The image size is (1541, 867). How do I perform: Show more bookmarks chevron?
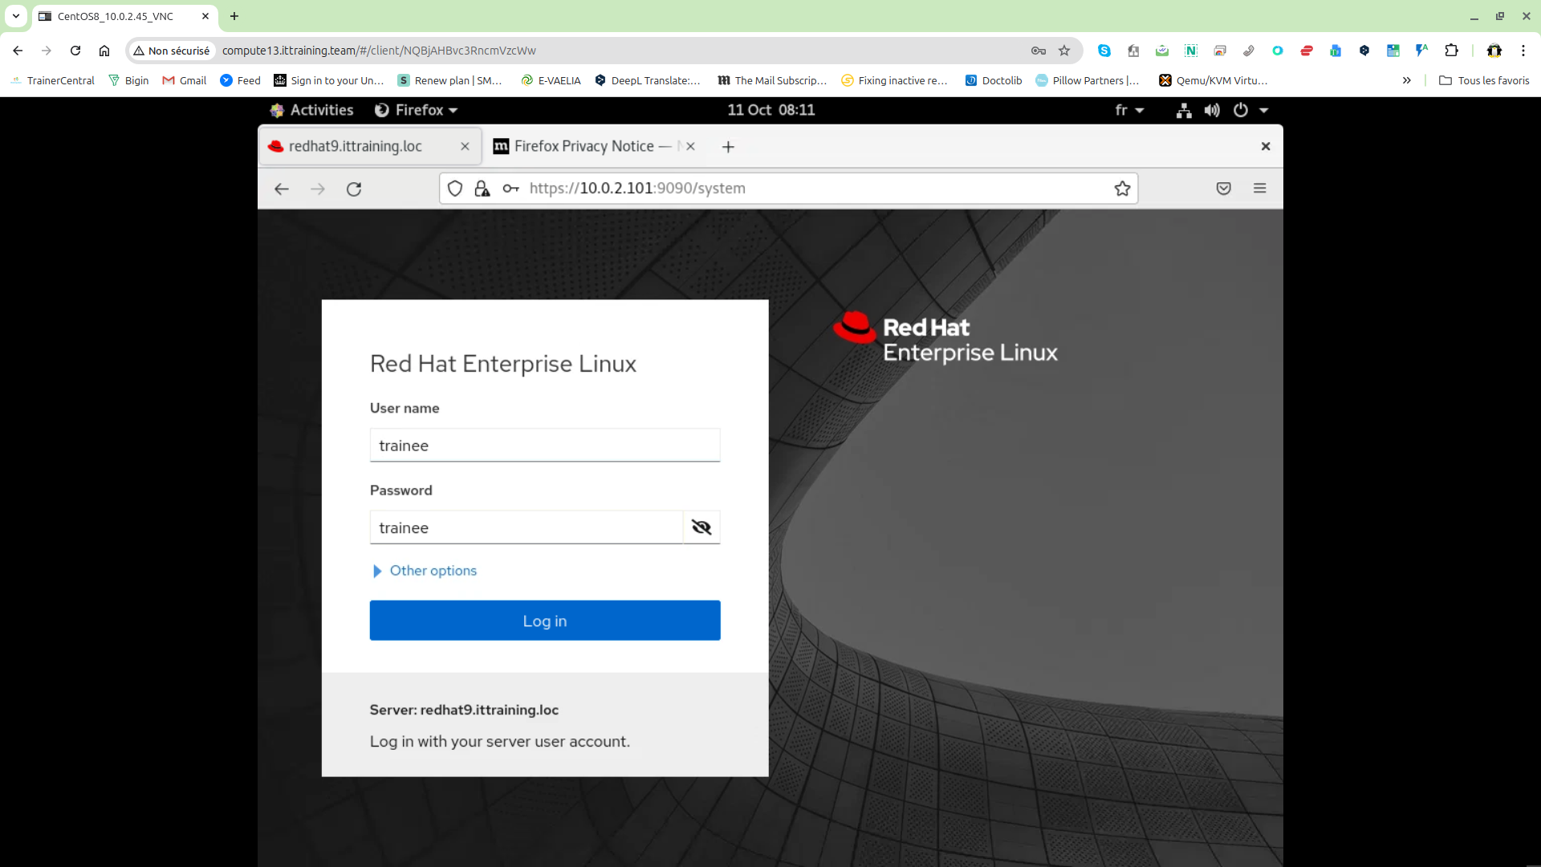(x=1406, y=80)
